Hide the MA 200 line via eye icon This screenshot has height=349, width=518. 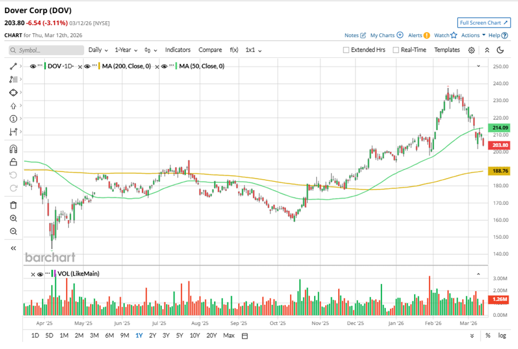[x=87, y=67]
